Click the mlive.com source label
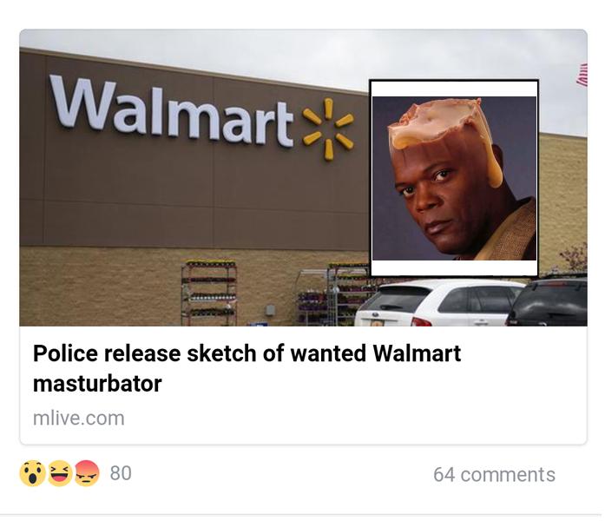 click(x=79, y=419)
